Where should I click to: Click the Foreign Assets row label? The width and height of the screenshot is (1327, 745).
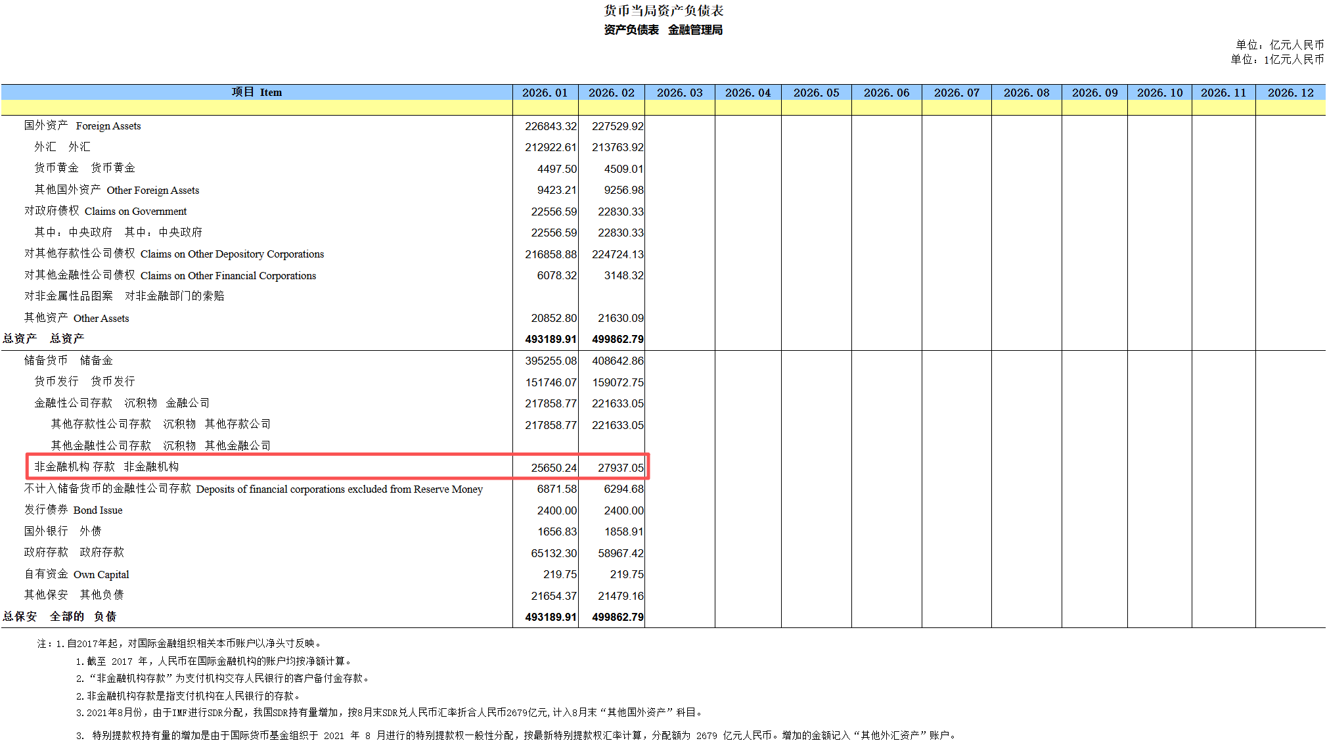point(83,125)
